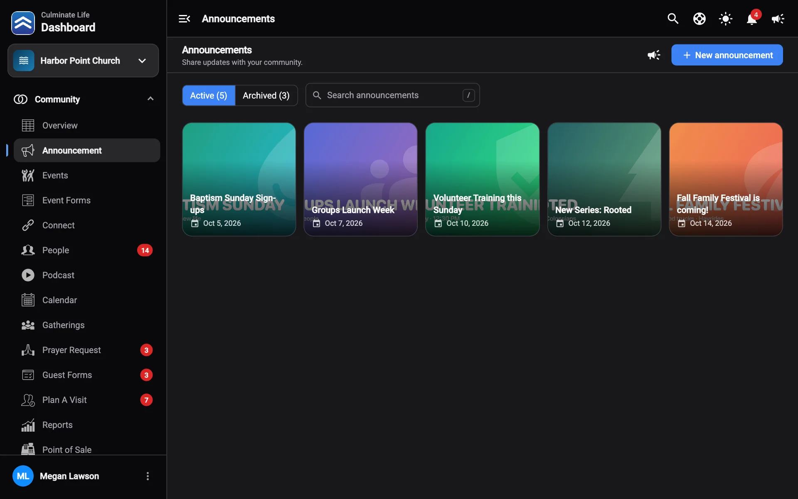Switch to the Active (5) tab
The width and height of the screenshot is (798, 499).
209,95
